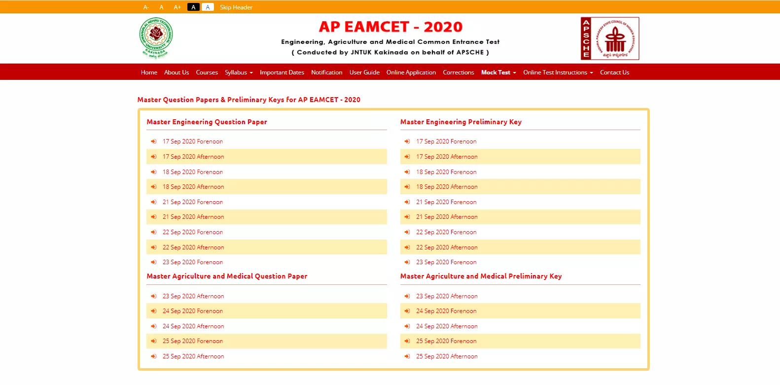Click heading Master Engineering Question Paper
The width and height of the screenshot is (780, 385).
(x=207, y=122)
